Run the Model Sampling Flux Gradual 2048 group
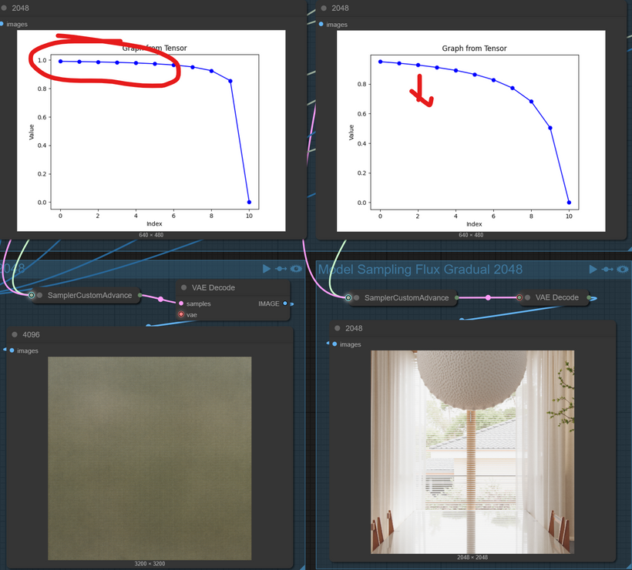632x570 pixels. [593, 269]
